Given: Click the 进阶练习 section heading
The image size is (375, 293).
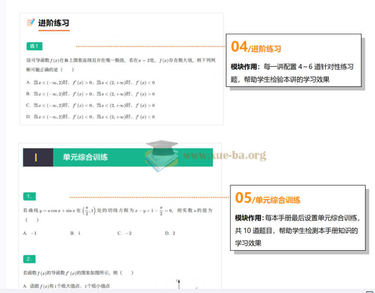Looking at the screenshot, I should click(x=54, y=23).
